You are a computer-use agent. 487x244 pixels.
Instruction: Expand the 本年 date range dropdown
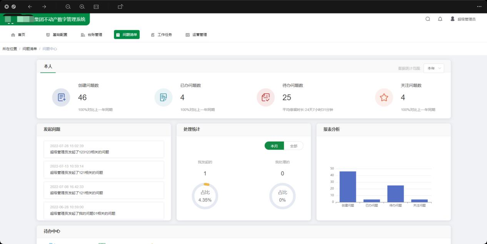coord(434,68)
